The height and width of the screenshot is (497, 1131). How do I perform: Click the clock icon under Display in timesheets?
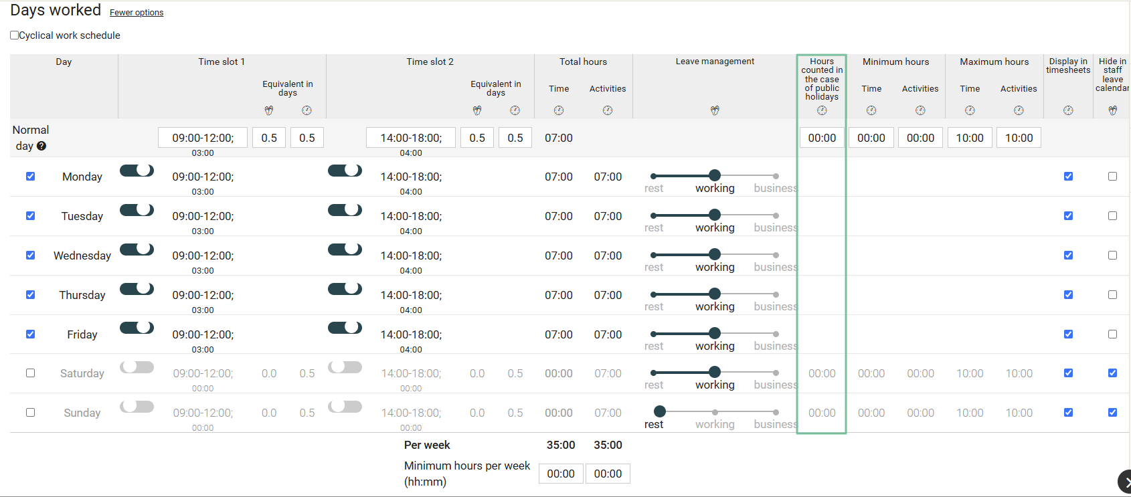[x=1068, y=110]
